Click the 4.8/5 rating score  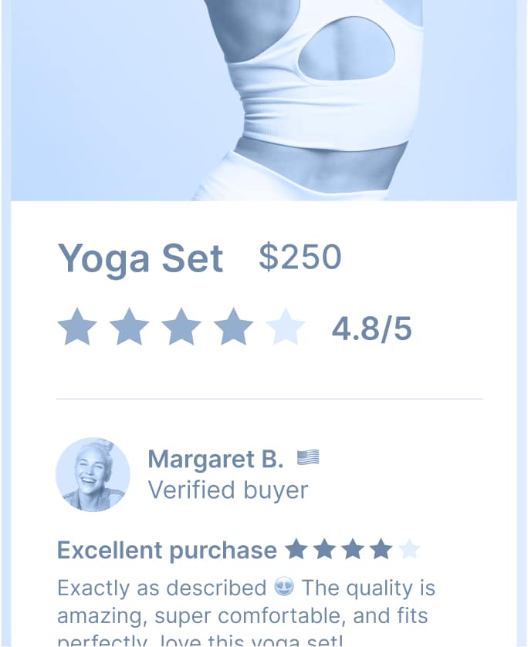tap(372, 329)
